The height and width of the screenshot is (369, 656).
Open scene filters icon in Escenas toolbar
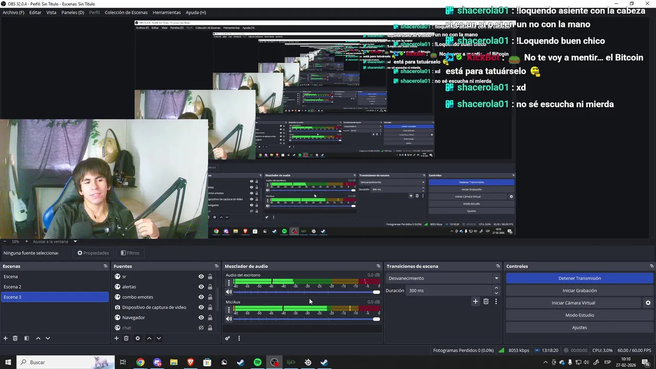click(x=27, y=338)
